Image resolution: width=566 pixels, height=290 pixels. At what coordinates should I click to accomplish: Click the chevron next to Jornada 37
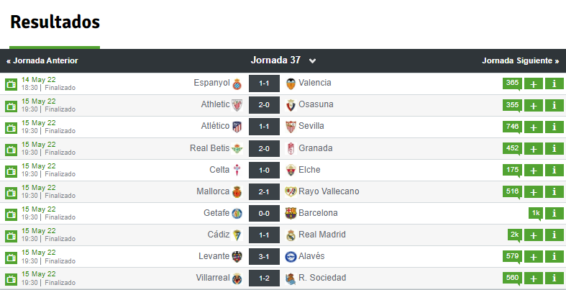tap(313, 61)
